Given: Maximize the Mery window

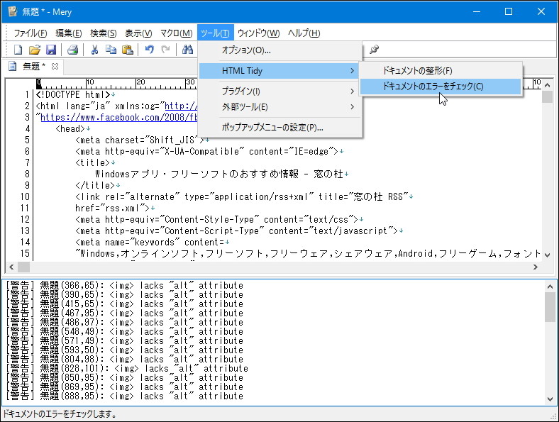Looking at the screenshot, I should (509, 12).
